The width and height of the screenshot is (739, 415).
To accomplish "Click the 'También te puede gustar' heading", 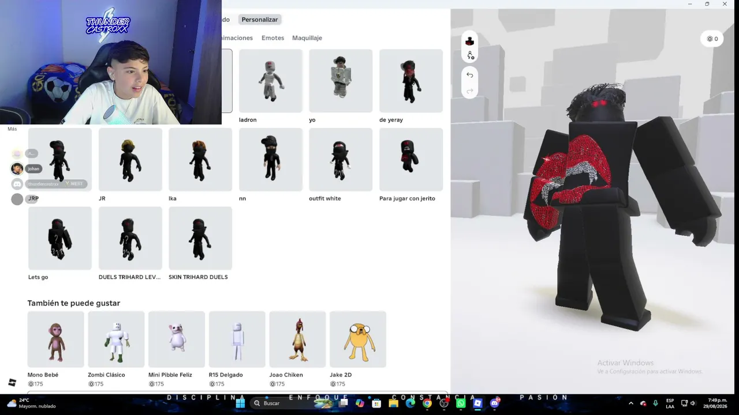I will [74, 303].
